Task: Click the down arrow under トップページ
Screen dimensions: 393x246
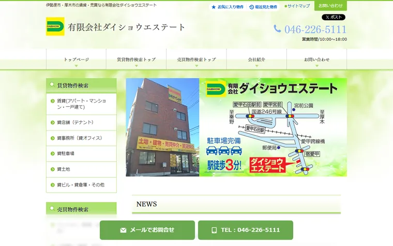Action: (x=76, y=66)
